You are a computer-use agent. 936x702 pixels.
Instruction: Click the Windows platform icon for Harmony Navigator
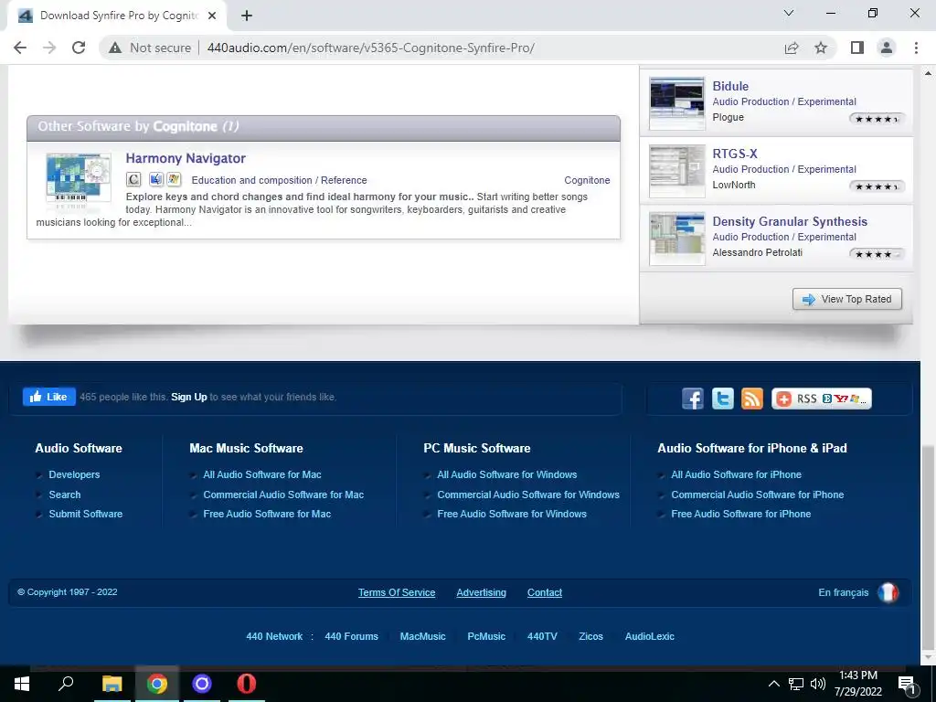pyautogui.click(x=174, y=180)
